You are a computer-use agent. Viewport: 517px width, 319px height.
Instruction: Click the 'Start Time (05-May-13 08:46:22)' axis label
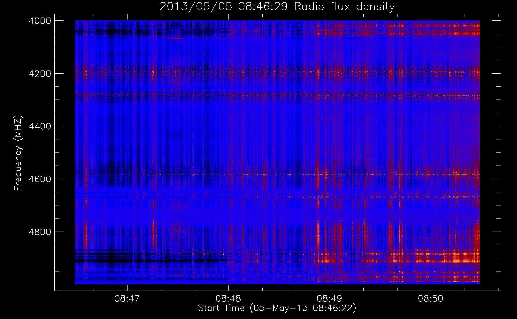[x=277, y=308]
